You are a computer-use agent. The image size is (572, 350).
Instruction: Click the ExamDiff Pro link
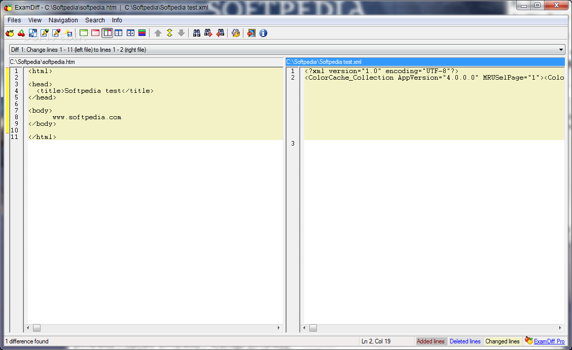[x=549, y=341]
